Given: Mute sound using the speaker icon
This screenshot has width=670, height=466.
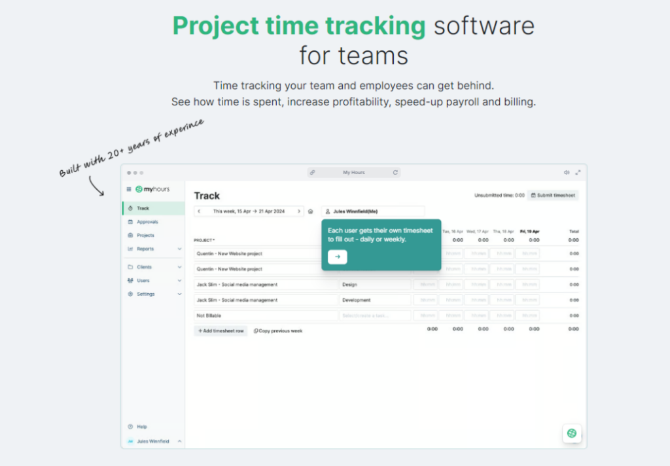Looking at the screenshot, I should [x=567, y=173].
